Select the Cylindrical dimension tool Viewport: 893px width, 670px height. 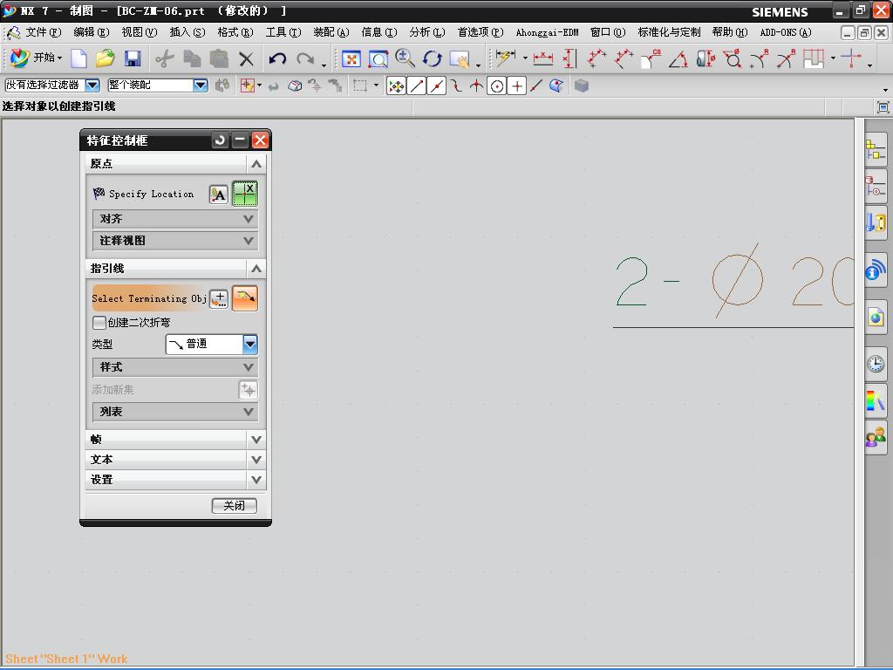point(705,58)
